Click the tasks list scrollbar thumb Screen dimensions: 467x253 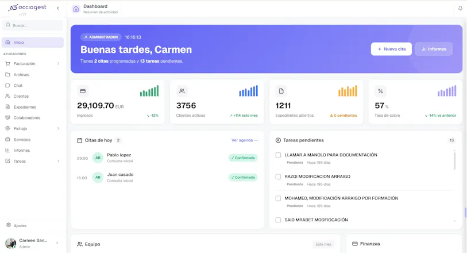point(454,161)
